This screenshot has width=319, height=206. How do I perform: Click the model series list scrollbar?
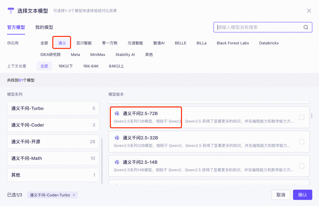pos(102,161)
